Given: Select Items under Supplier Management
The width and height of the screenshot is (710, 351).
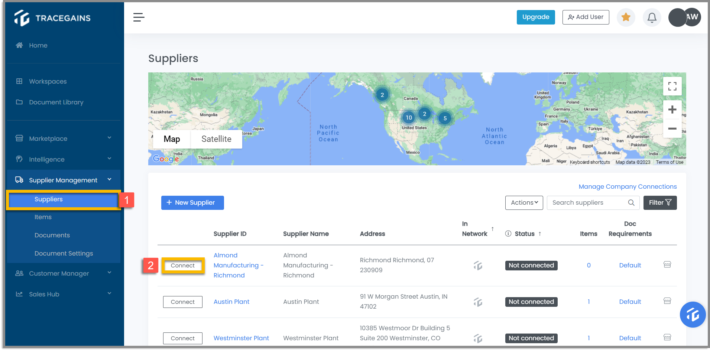Looking at the screenshot, I should [x=43, y=217].
